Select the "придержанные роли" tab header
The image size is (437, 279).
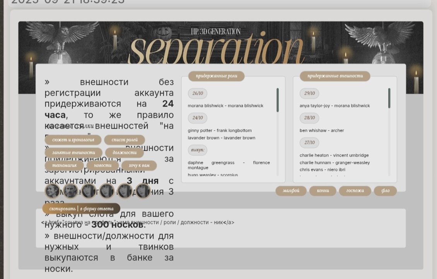pos(216,76)
